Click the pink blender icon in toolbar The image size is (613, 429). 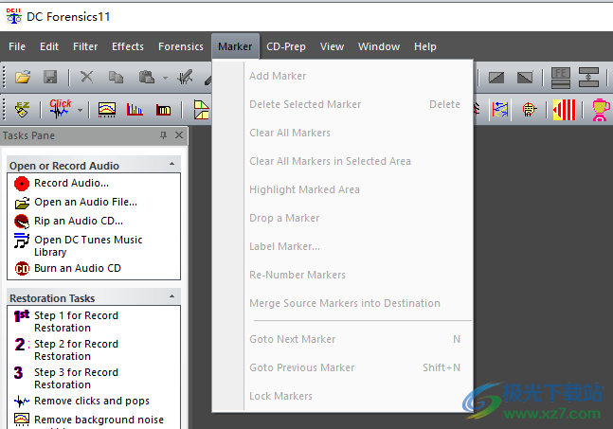(x=601, y=110)
